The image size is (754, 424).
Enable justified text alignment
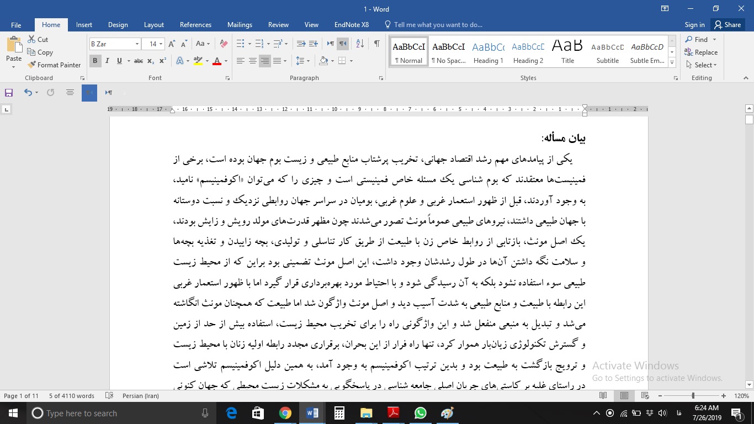pyautogui.click(x=277, y=61)
